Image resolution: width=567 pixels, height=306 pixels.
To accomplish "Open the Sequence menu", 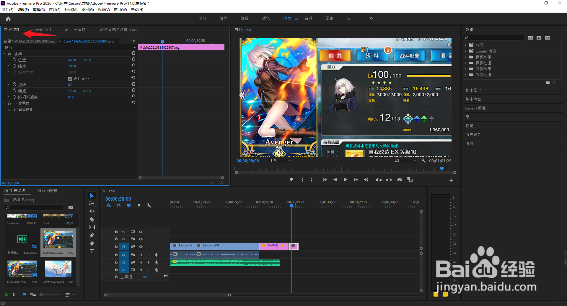I will point(55,10).
